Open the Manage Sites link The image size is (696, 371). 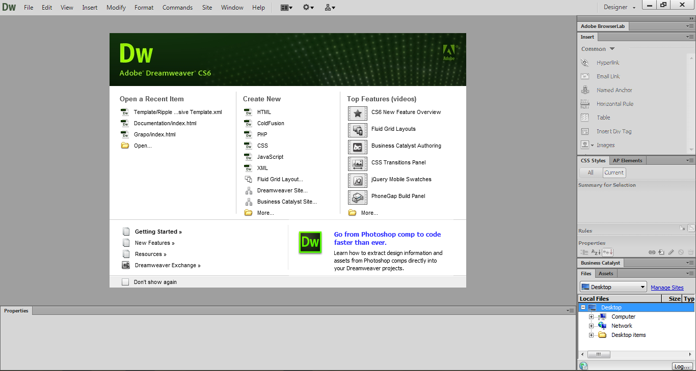667,287
